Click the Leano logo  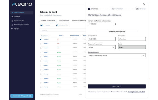22,4
